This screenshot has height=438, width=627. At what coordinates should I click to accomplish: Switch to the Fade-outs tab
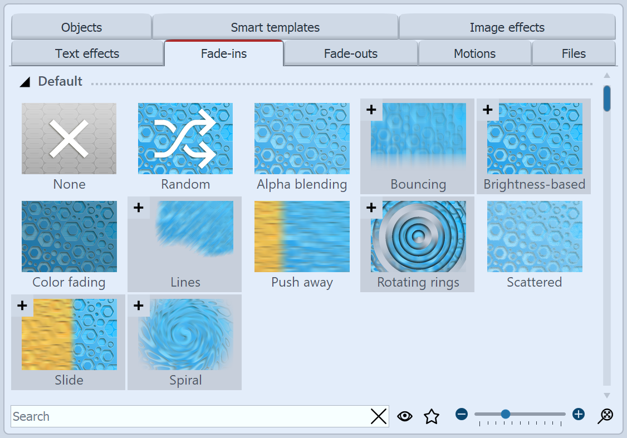(x=351, y=54)
